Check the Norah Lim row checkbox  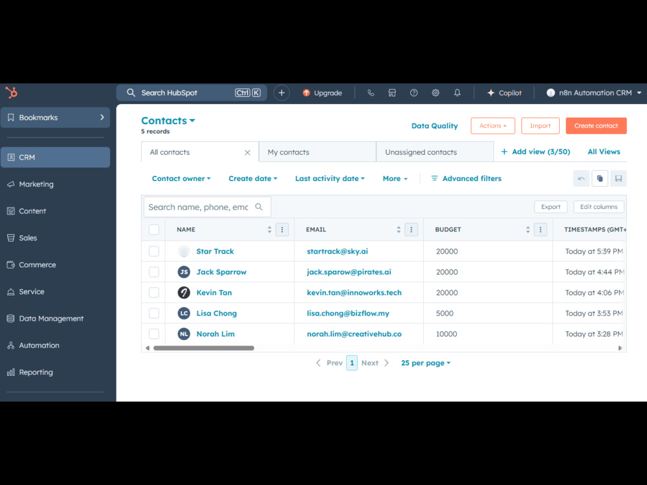click(154, 334)
